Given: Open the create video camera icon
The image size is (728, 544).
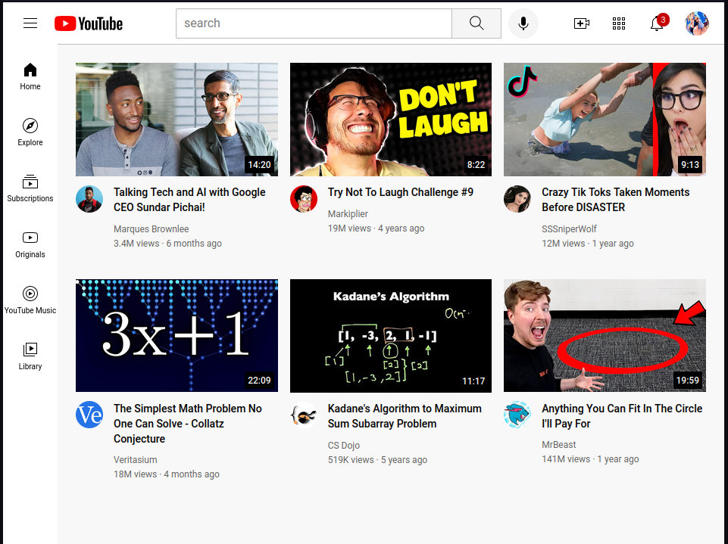Looking at the screenshot, I should (x=581, y=23).
